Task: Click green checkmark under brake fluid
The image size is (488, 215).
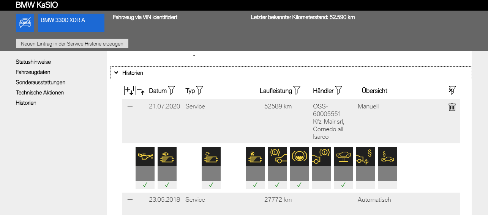Action: (299, 185)
